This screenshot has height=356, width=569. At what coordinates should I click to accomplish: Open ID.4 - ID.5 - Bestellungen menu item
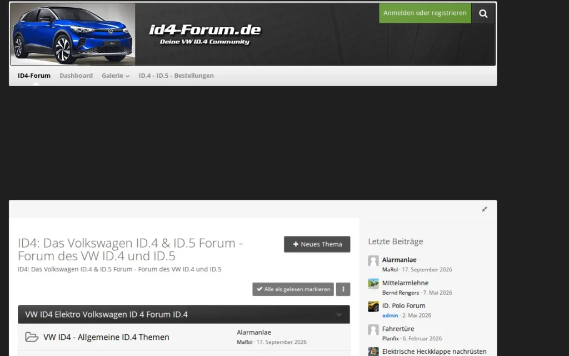[x=176, y=76]
